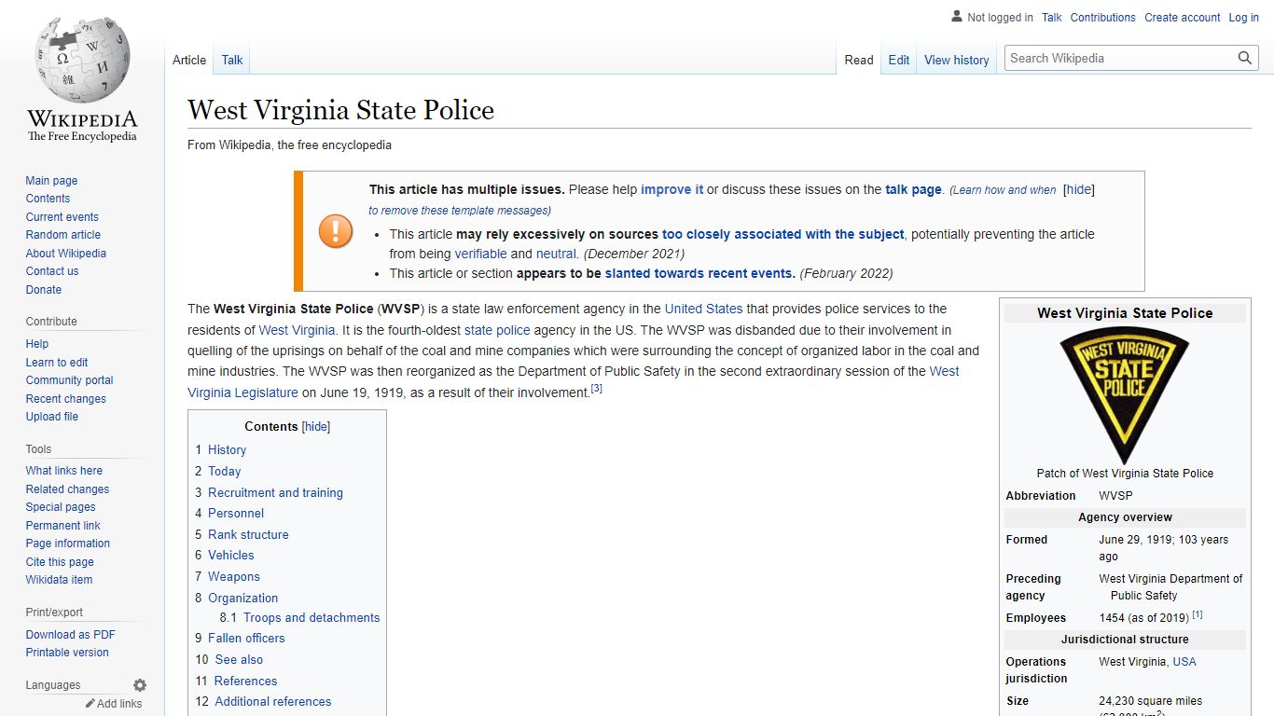Open the language settings gear icon
1274x716 pixels.
pyautogui.click(x=140, y=685)
